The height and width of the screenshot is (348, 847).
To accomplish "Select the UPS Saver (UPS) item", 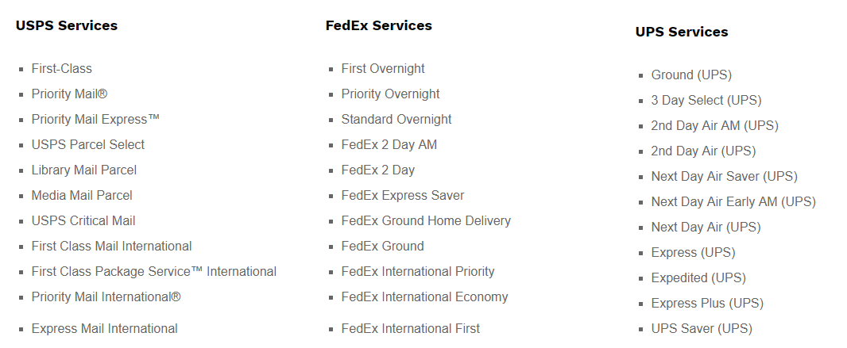I will (702, 329).
